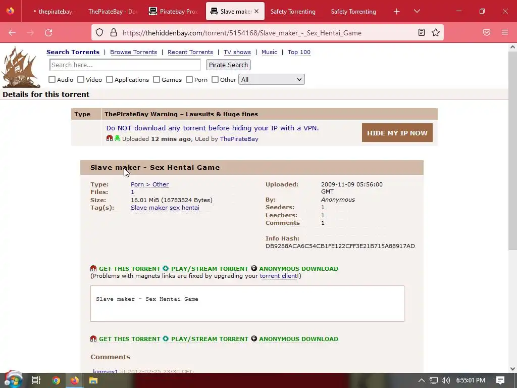Tick the Games checkbox

(157, 79)
